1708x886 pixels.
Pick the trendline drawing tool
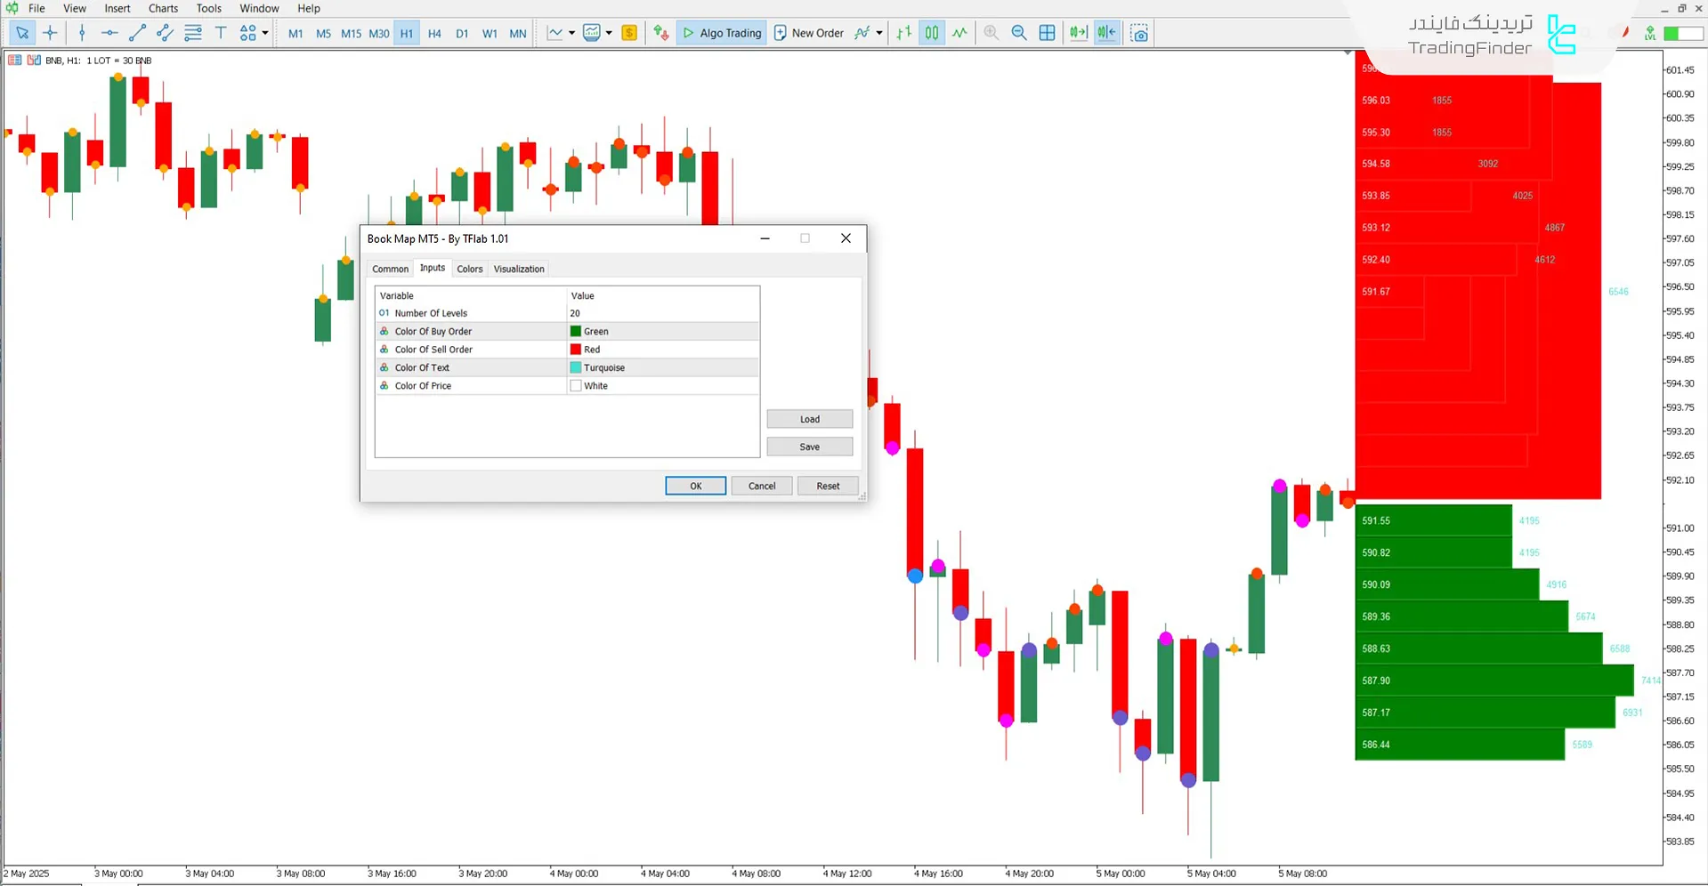(x=137, y=33)
